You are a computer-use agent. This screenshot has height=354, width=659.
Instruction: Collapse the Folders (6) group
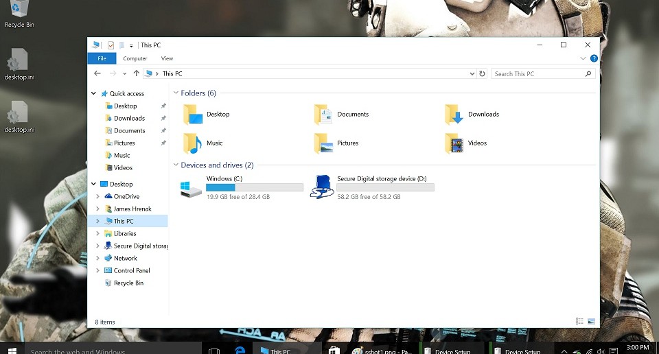pos(176,93)
